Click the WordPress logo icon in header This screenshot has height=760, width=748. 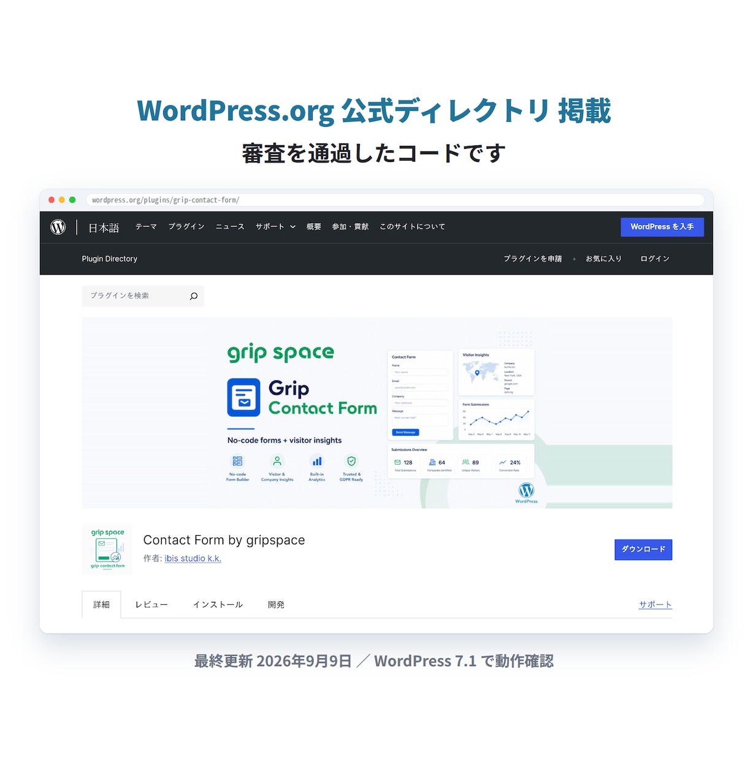click(x=58, y=227)
